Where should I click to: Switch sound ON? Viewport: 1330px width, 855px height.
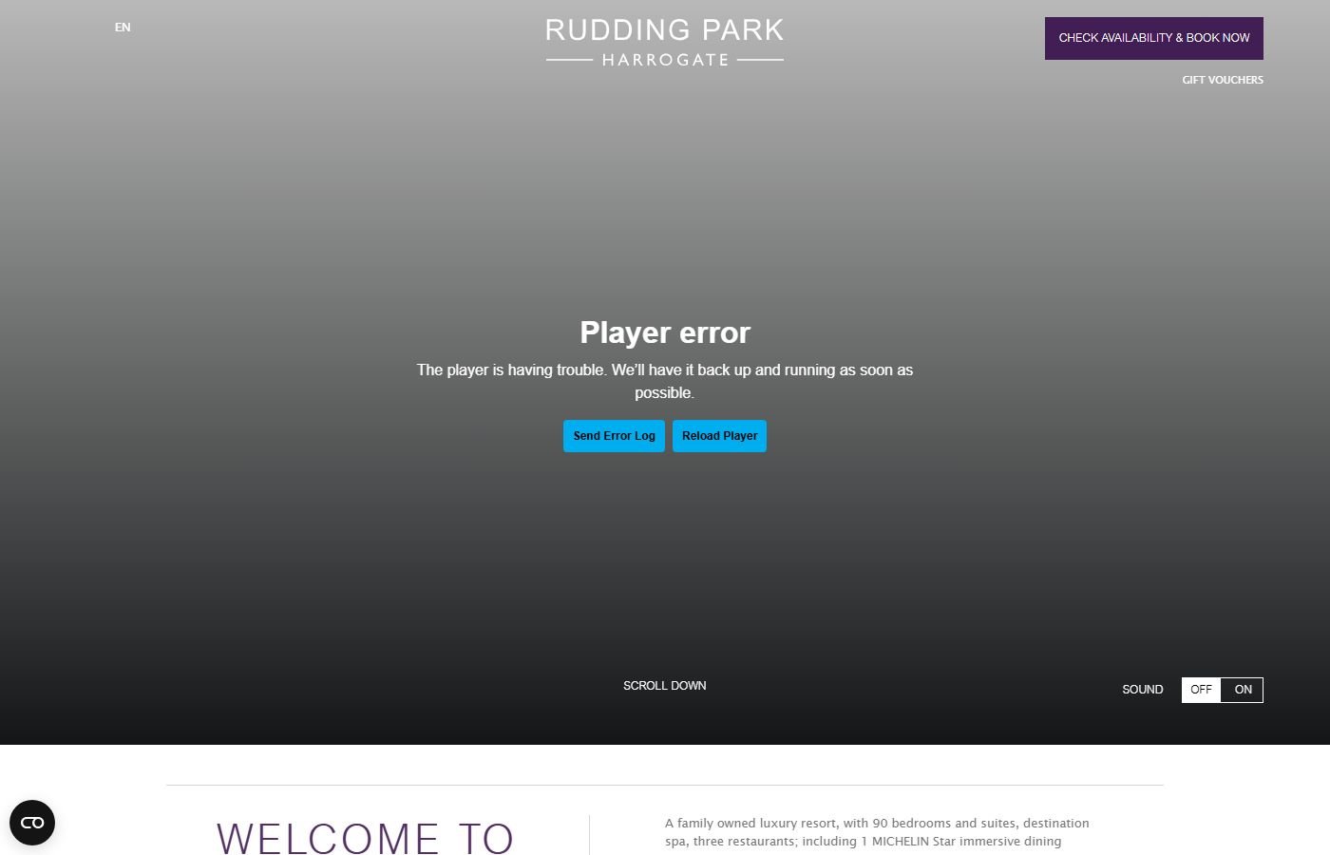click(x=1243, y=690)
